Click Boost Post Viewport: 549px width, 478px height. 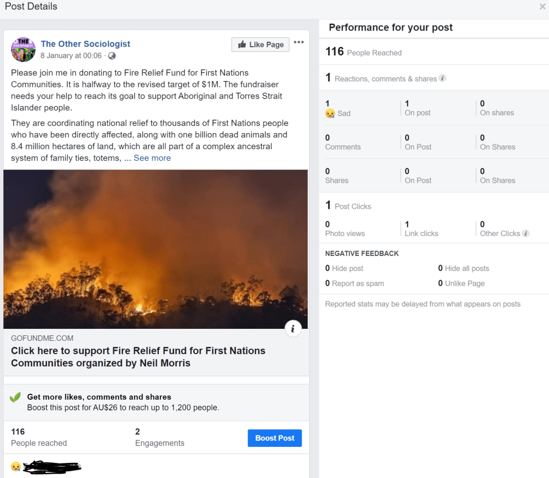274,438
